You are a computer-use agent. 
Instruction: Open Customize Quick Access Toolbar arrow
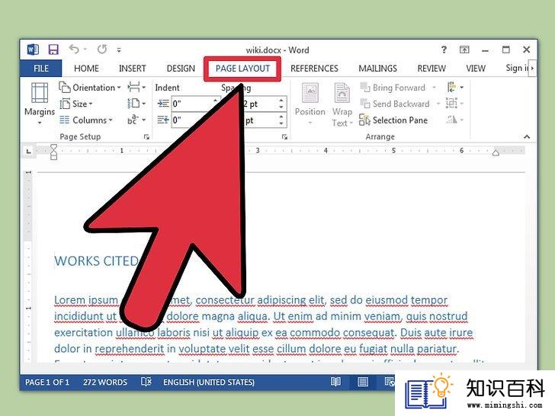119,50
